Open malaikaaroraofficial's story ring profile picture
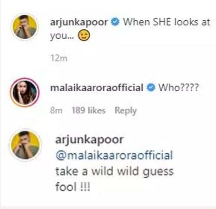 [x=25, y=92]
